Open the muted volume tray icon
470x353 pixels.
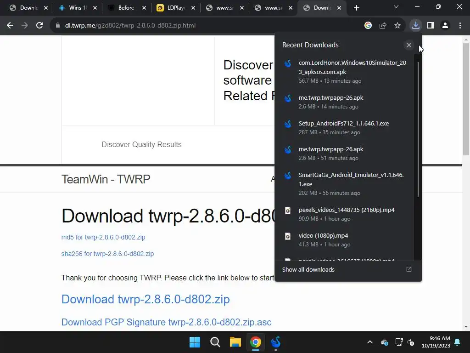411,342
